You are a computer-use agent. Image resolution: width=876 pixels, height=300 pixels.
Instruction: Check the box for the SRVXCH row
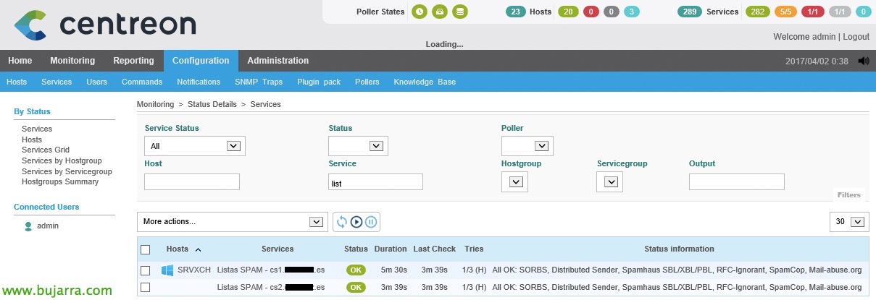pyautogui.click(x=146, y=270)
